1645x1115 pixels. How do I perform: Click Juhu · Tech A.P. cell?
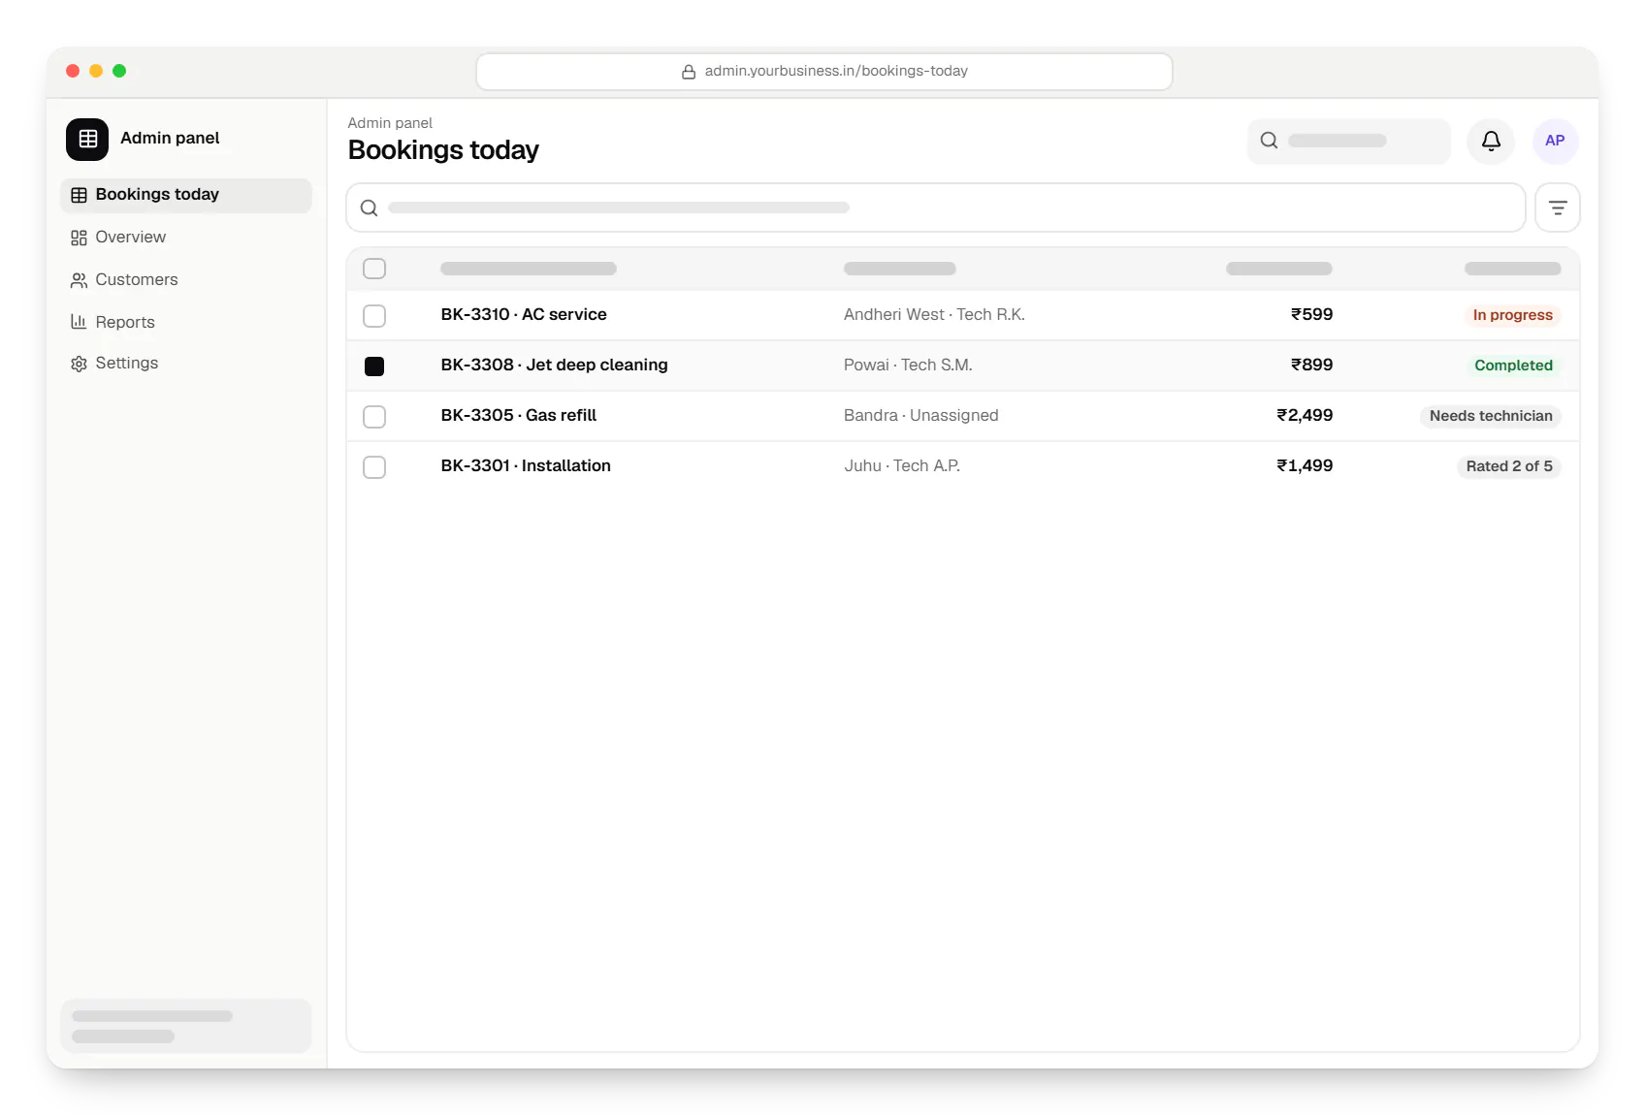click(902, 466)
